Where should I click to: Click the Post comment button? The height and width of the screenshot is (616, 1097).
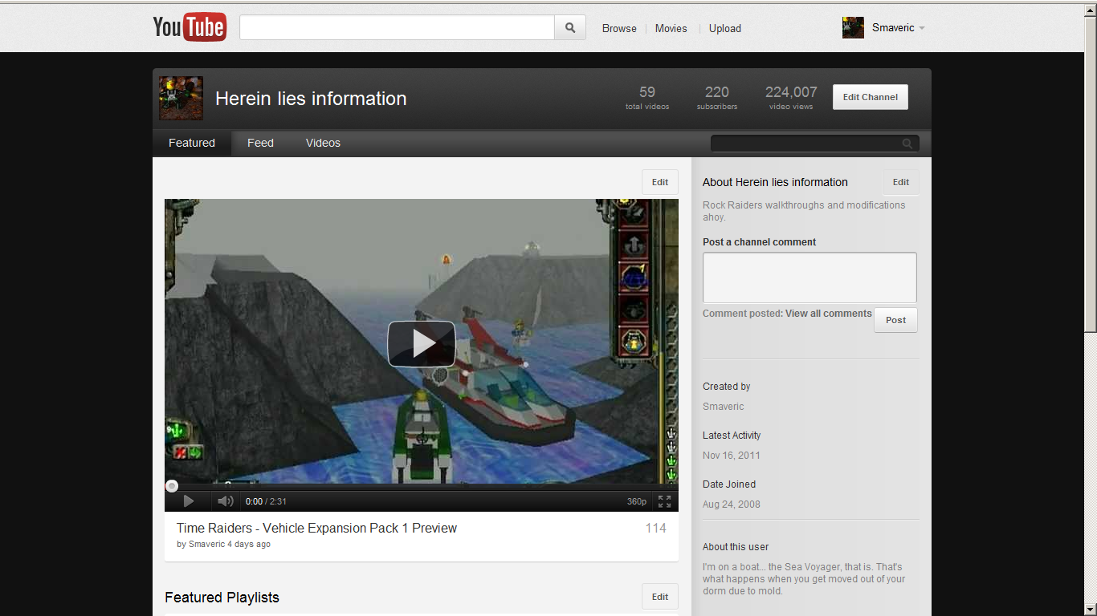coord(895,320)
